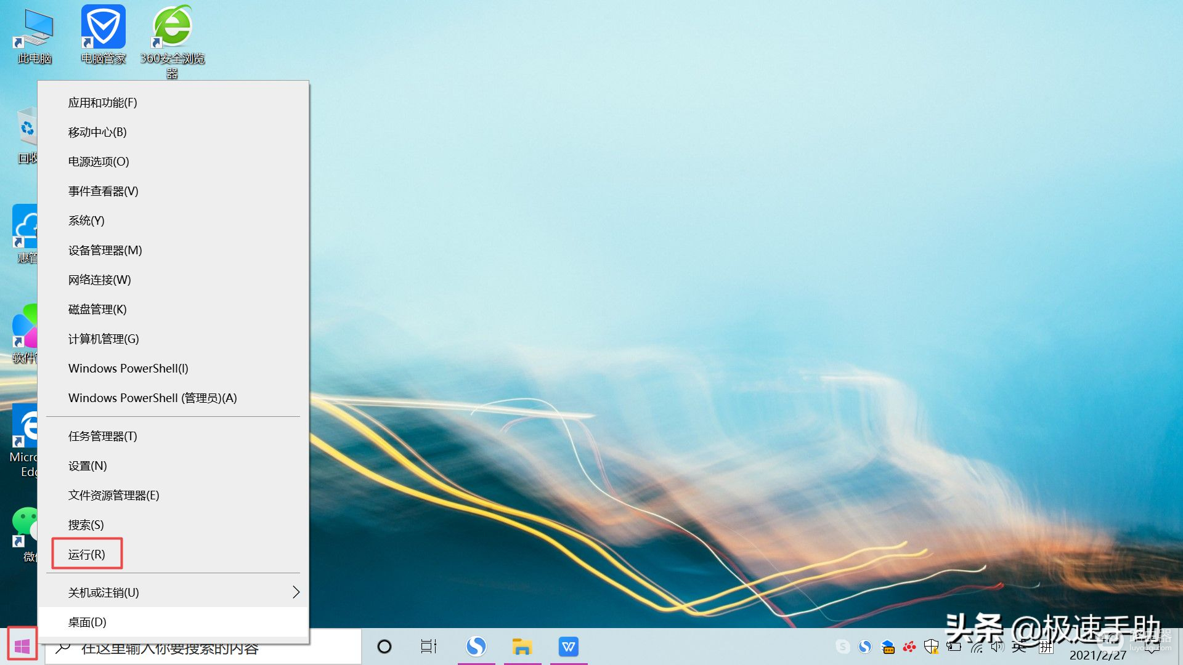Image resolution: width=1183 pixels, height=665 pixels.
Task: Toggle input language with 英 indicator
Action: (x=1019, y=646)
